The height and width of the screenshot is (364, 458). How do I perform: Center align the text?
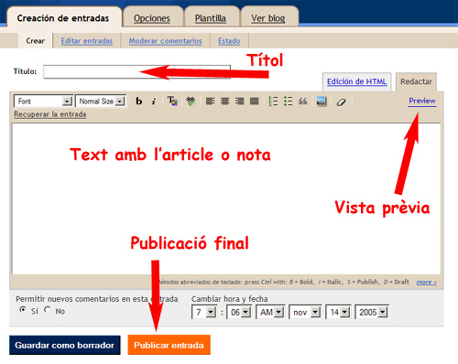pos(224,102)
